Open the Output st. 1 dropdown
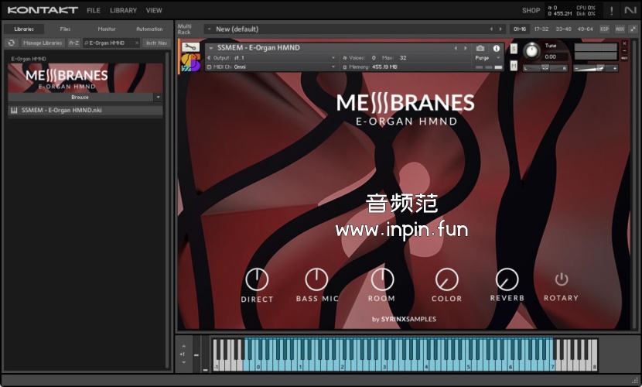 point(333,58)
